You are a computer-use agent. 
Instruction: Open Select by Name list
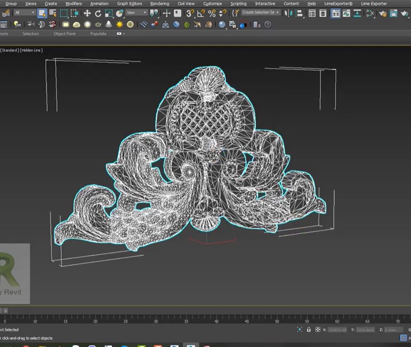pyautogui.click(x=53, y=13)
